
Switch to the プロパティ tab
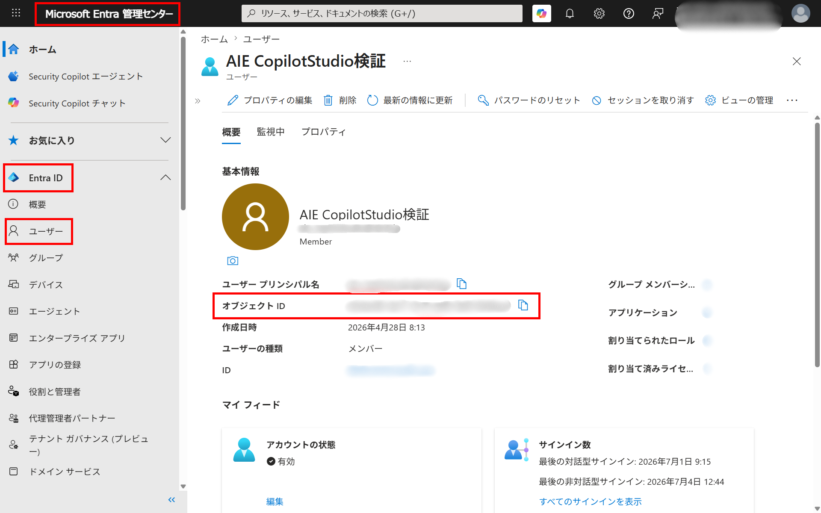323,132
